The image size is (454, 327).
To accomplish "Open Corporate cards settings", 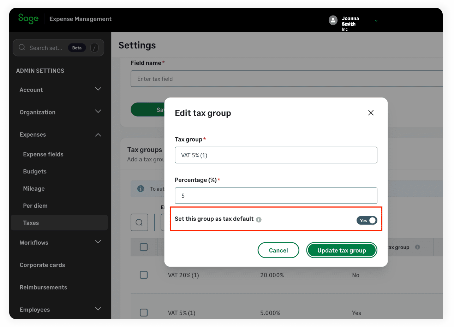I will (42, 265).
